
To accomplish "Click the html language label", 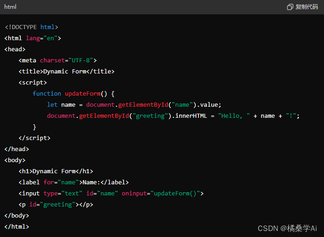I will pyautogui.click(x=10, y=7).
